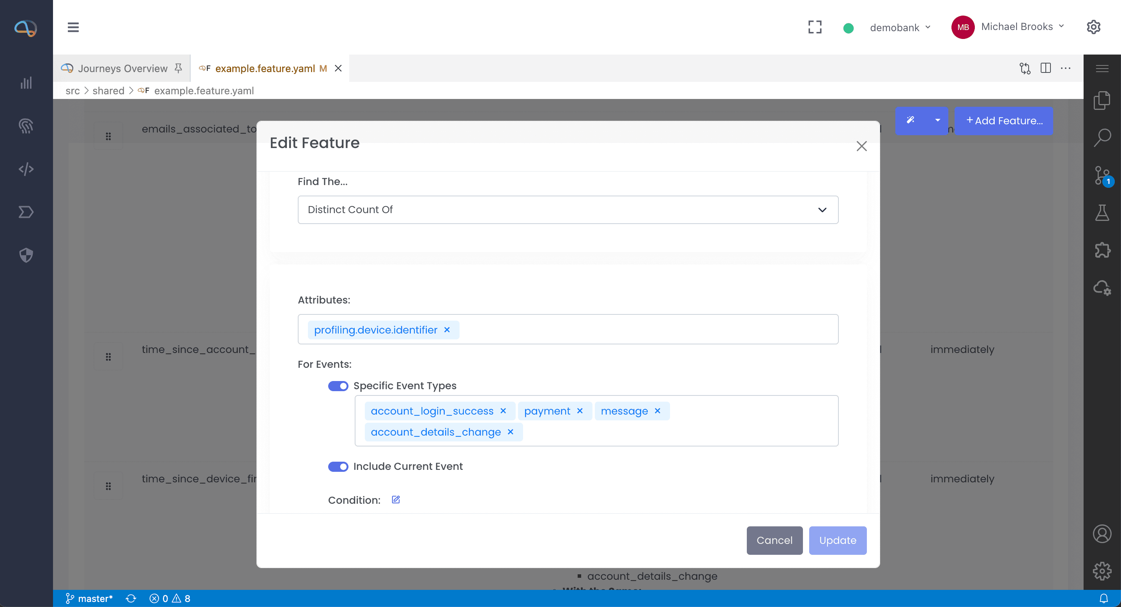Viewport: 1121px width, 607px height.
Task: Toggle Include Current Event switch
Action: (338, 466)
